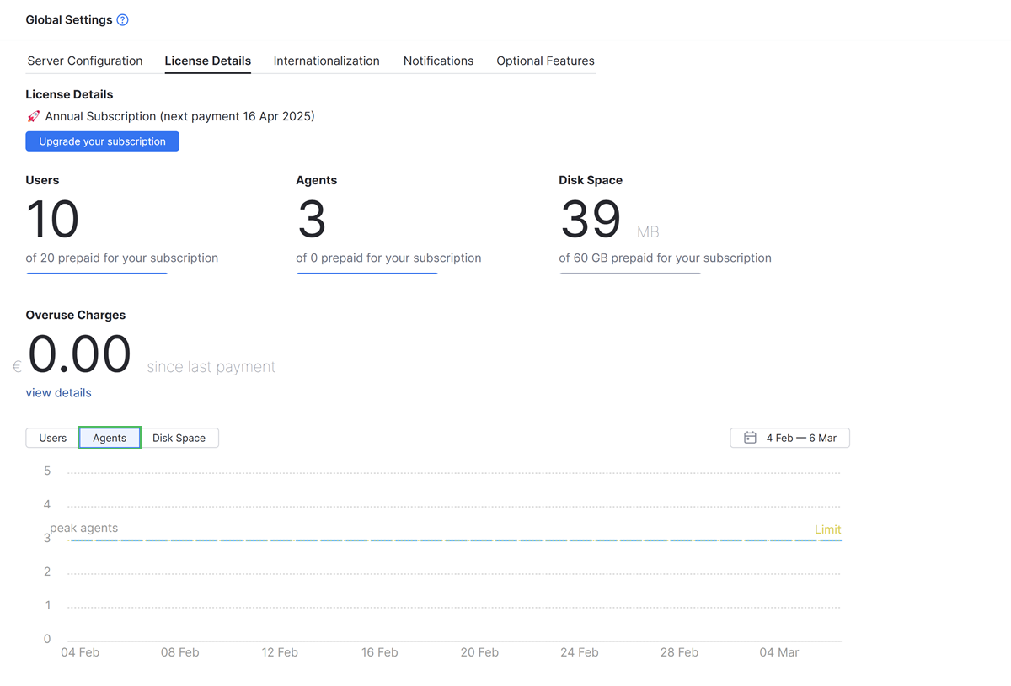Viewport: 1011px width, 686px height.
Task: Click the 16 Feb point on chart axis
Action: tap(380, 652)
